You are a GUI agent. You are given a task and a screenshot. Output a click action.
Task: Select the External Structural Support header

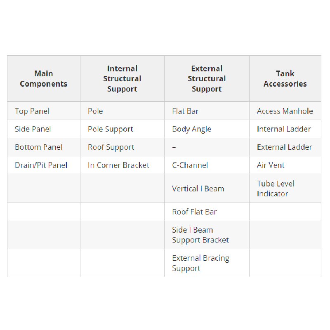tap(207, 79)
